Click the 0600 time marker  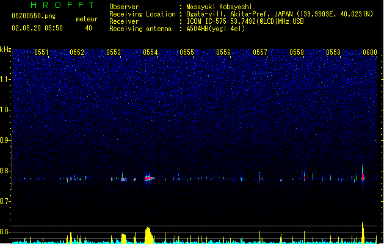pyautogui.click(x=370, y=52)
